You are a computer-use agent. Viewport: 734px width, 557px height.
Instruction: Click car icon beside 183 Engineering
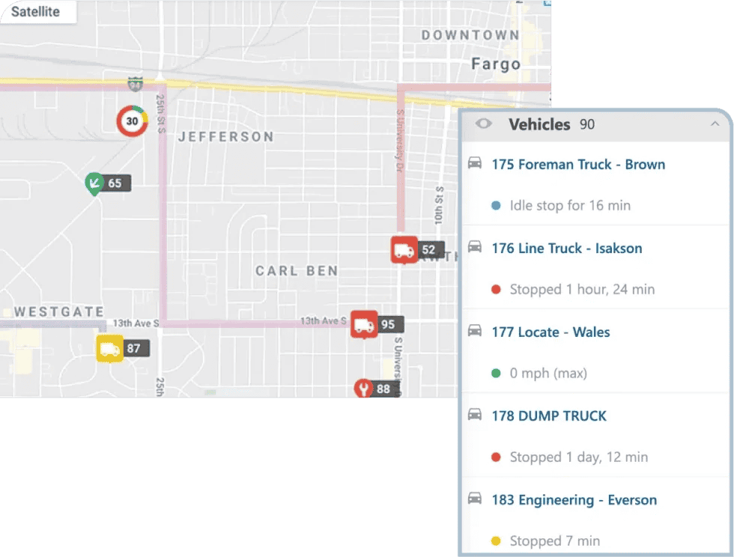[475, 499]
